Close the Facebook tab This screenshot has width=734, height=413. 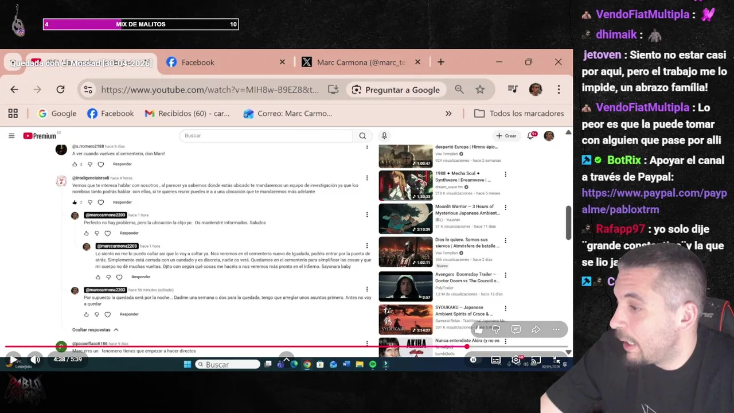(282, 62)
